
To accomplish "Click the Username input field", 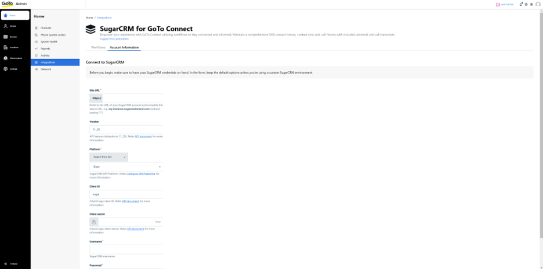I will coord(126,249).
